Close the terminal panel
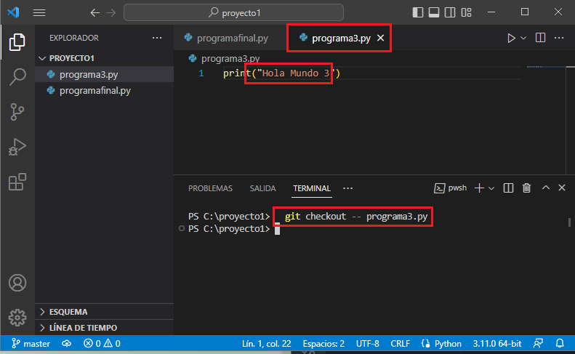Viewport: 575px width, 354px height. pyautogui.click(x=562, y=188)
